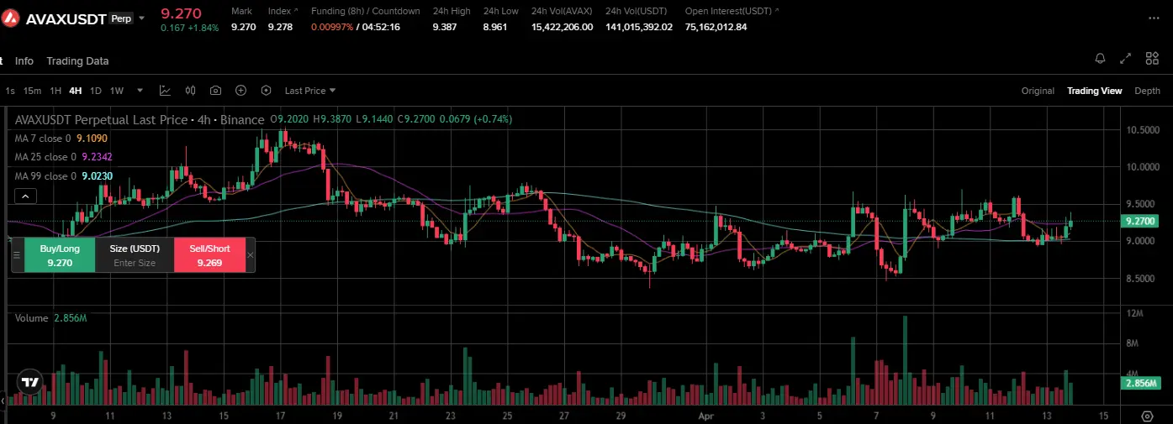Click the AVAX coin logo icon
This screenshot has height=424, width=1173.
(x=12, y=18)
